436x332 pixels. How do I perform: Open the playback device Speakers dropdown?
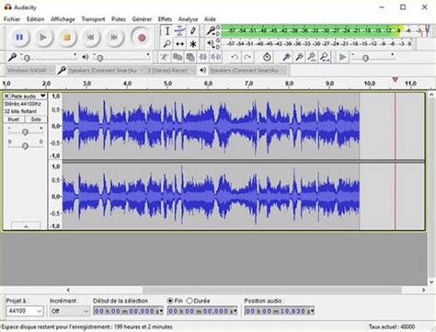click(x=247, y=71)
